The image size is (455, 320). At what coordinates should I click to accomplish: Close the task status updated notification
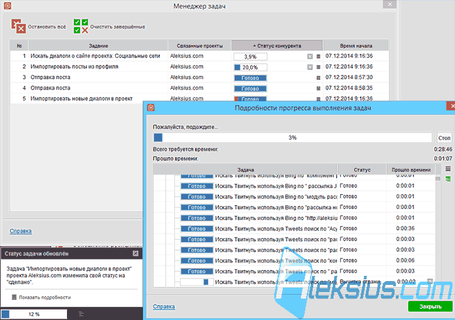(135, 253)
